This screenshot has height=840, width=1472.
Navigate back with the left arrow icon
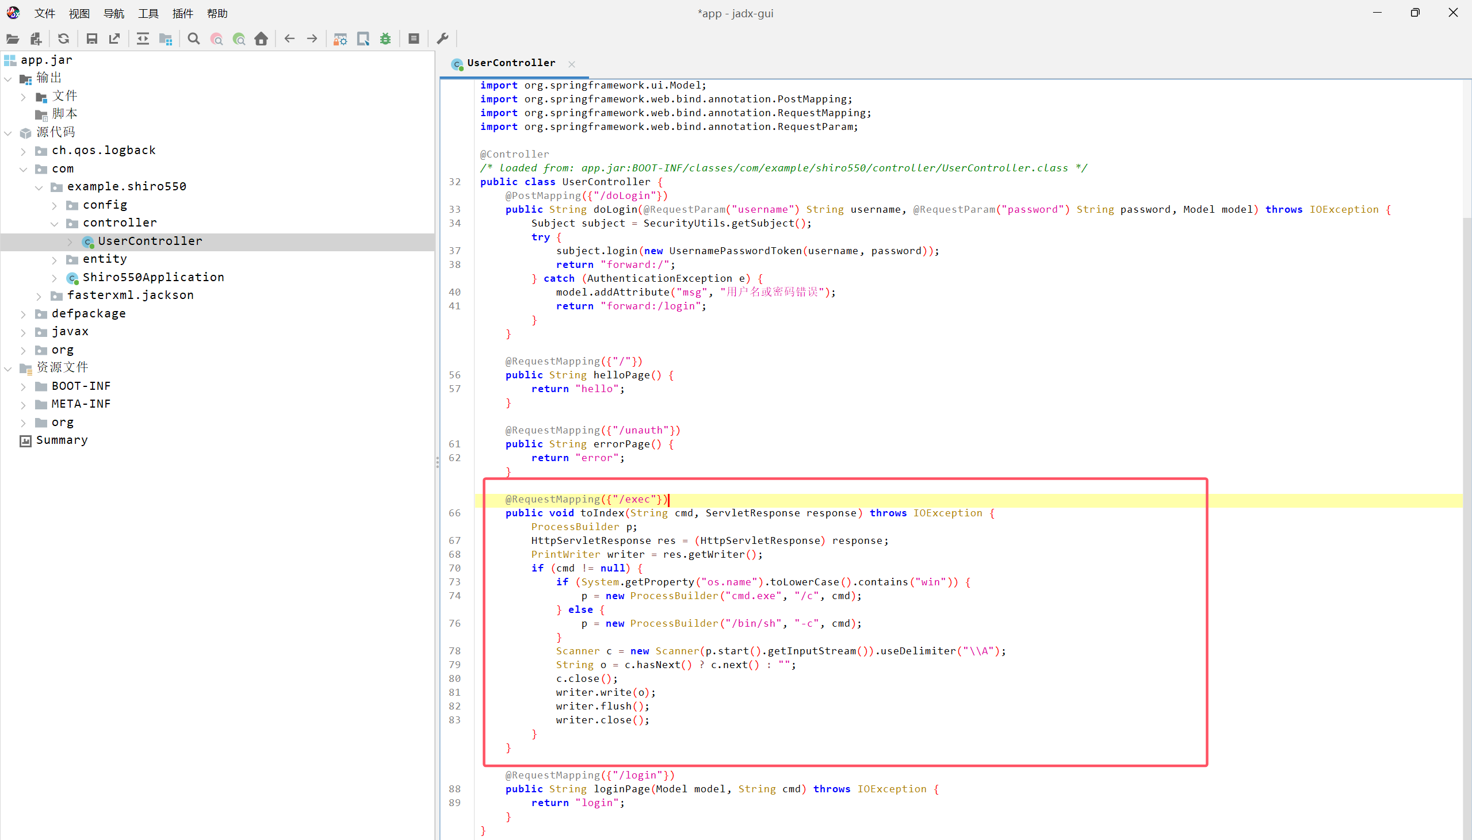pos(290,39)
